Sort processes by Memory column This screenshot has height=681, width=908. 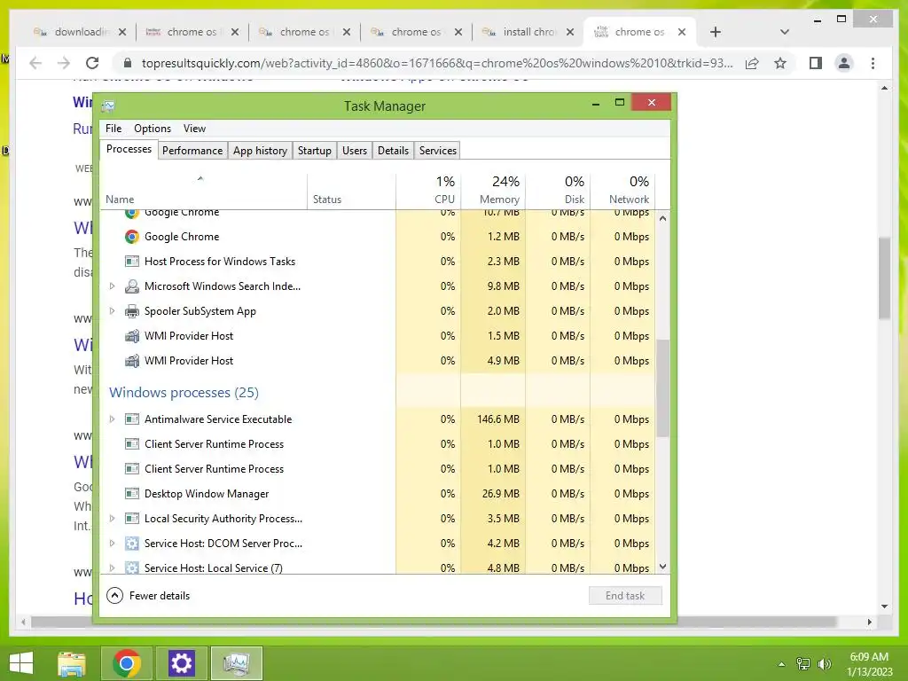click(x=493, y=191)
